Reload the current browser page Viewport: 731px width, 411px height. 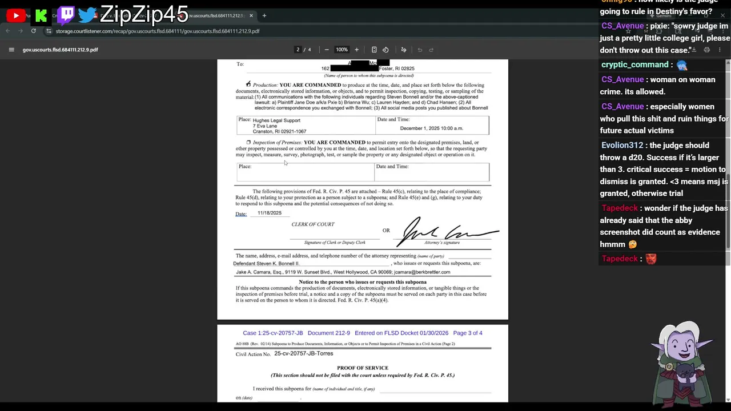click(x=34, y=31)
